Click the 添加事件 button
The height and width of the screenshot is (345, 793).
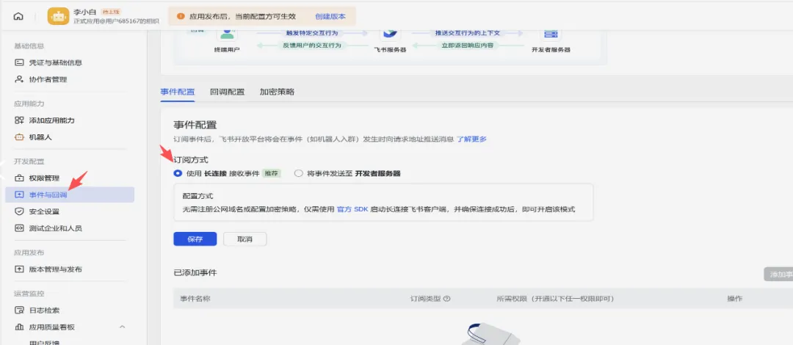pyautogui.click(x=778, y=275)
